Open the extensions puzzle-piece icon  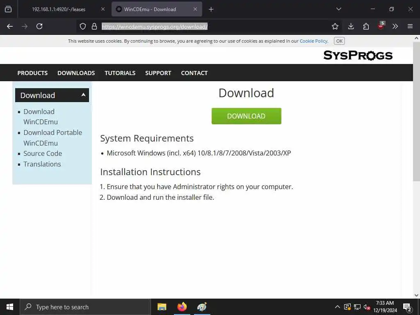pos(366,26)
